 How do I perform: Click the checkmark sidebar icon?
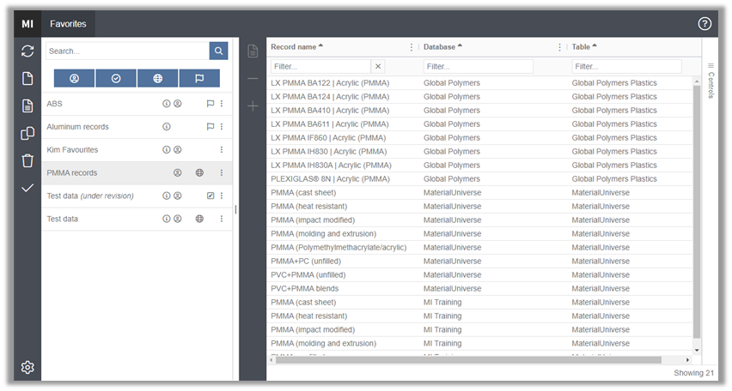click(x=27, y=188)
